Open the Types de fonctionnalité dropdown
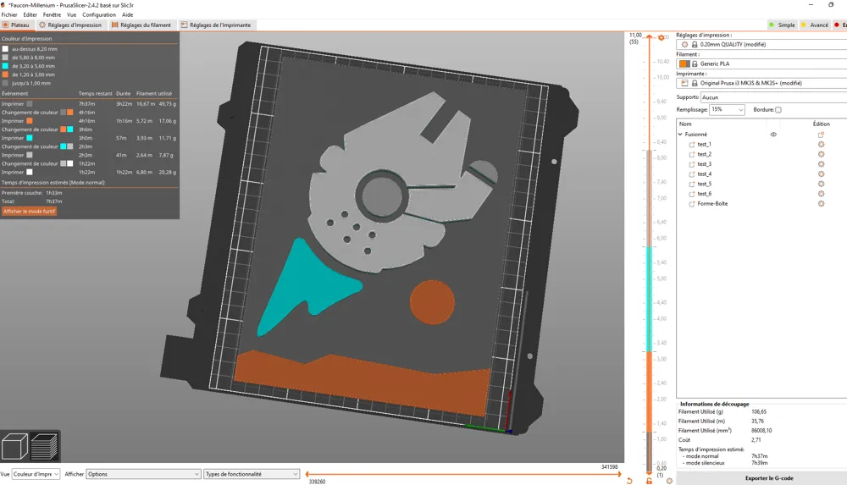The image size is (847, 485). (x=252, y=474)
